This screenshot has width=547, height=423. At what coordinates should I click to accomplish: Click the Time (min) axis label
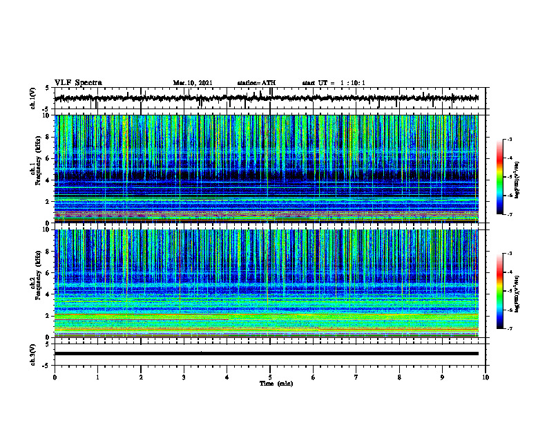click(276, 384)
